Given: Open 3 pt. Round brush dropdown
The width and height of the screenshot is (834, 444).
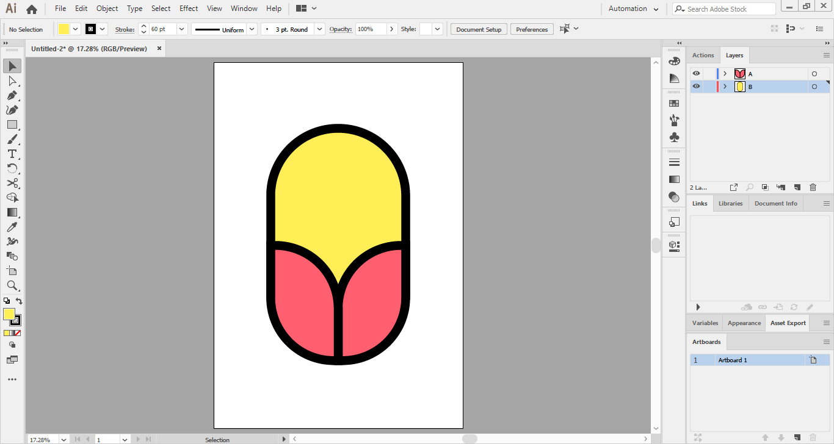Looking at the screenshot, I should click(x=320, y=29).
